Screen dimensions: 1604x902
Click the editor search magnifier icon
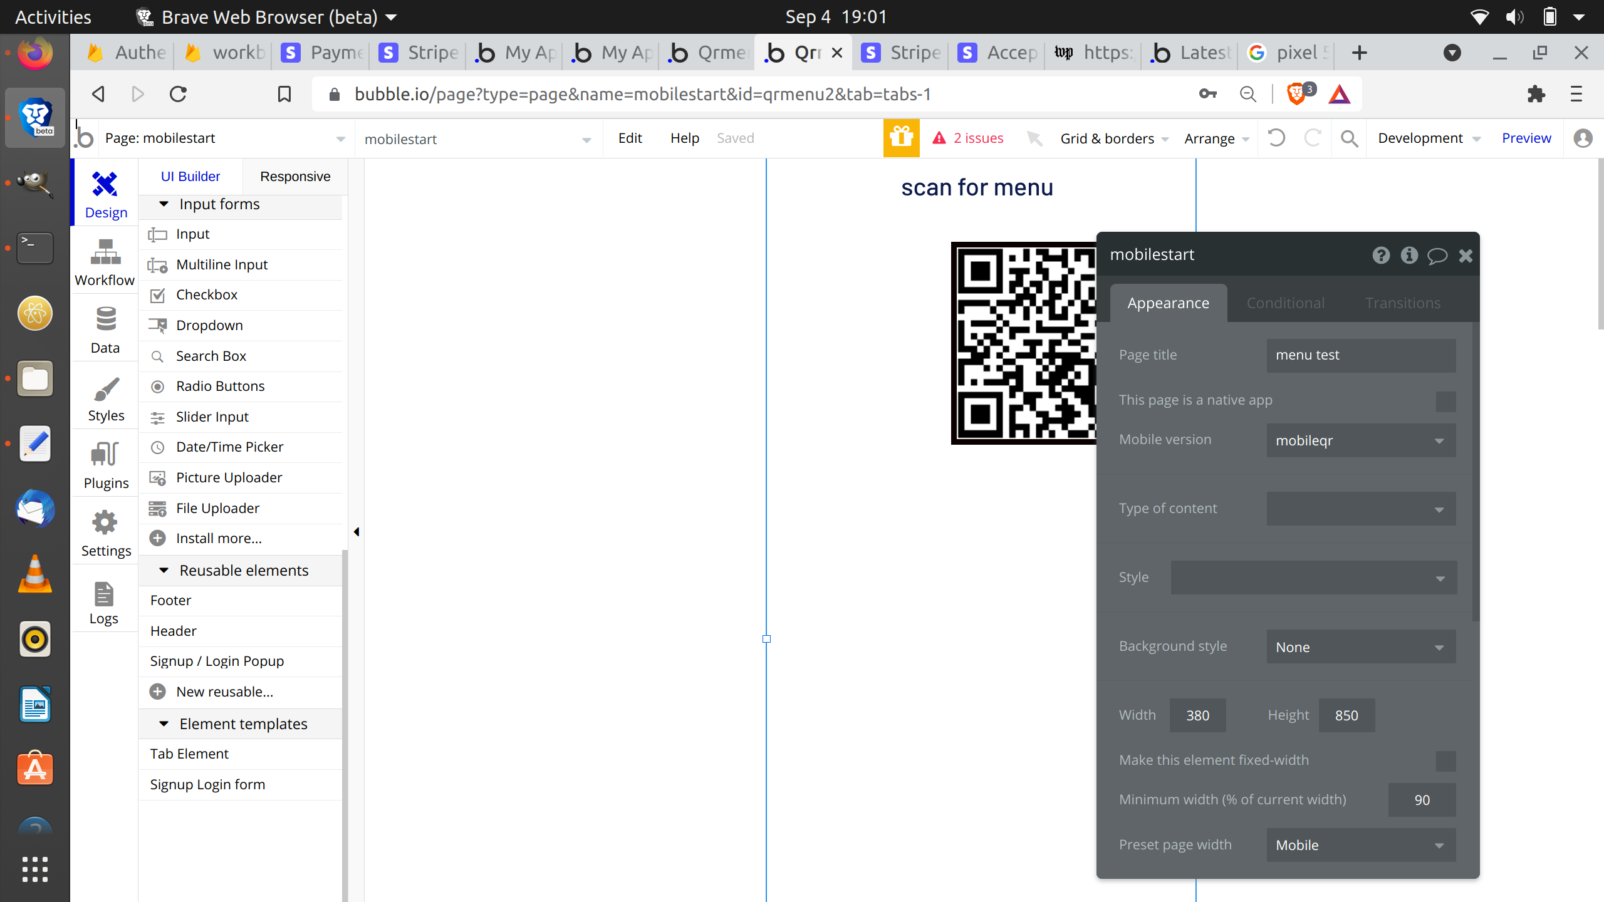click(x=1349, y=138)
